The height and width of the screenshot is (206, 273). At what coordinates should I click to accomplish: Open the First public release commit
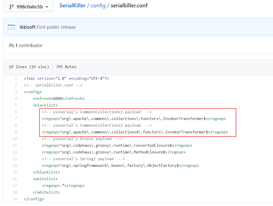coord(56,27)
